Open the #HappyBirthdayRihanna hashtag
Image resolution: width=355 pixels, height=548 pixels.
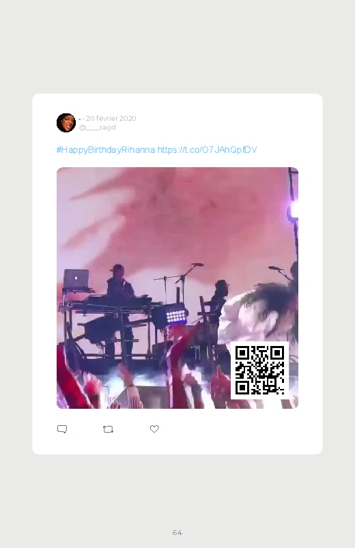pyautogui.click(x=106, y=150)
